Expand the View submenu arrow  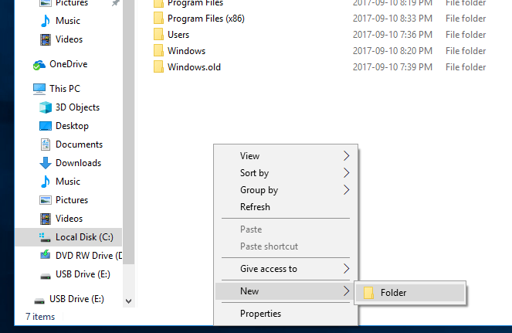click(x=347, y=156)
